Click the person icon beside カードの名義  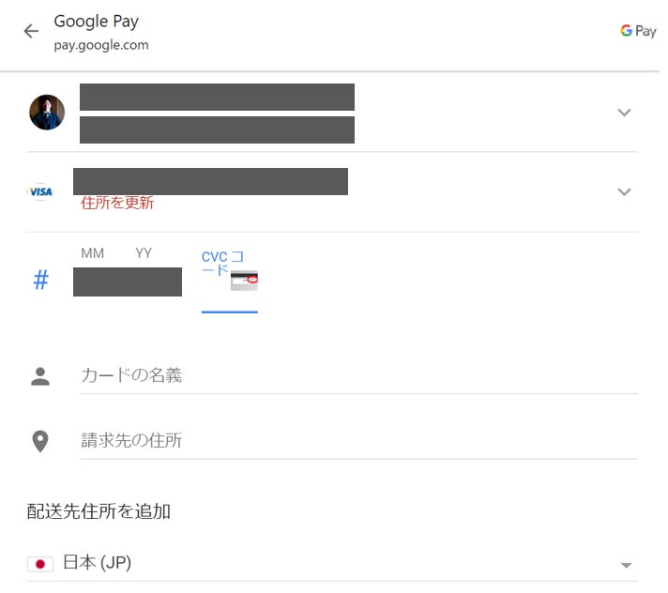click(x=40, y=376)
